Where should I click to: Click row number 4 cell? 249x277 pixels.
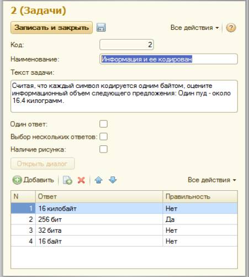pyautogui.click(x=23, y=241)
